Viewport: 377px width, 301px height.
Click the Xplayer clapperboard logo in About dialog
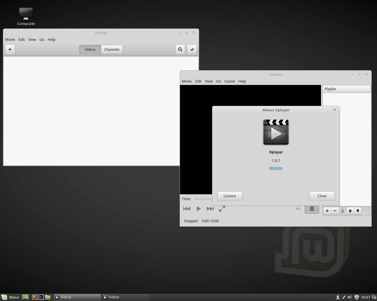(276, 132)
